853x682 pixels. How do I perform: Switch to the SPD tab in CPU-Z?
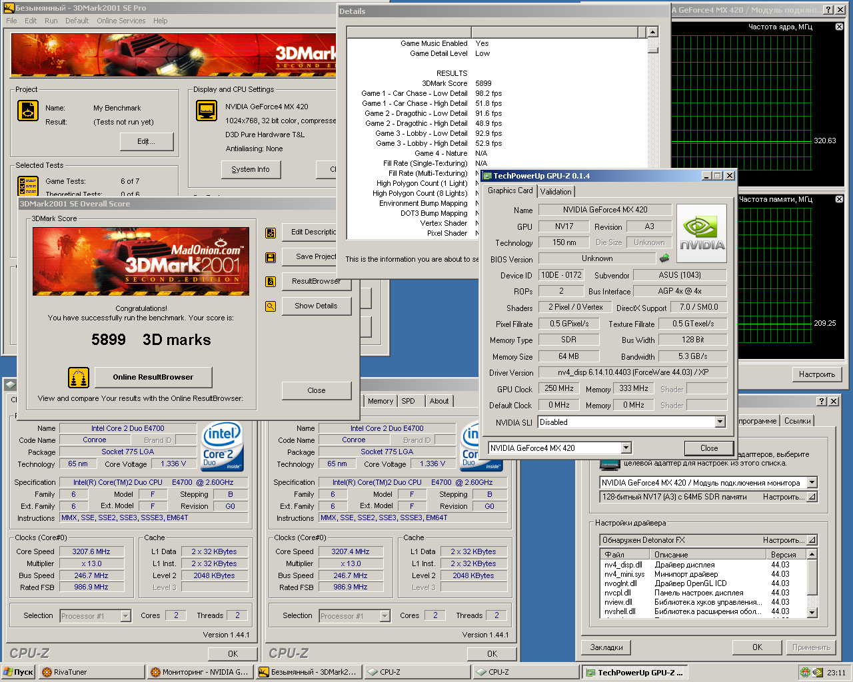pos(408,401)
